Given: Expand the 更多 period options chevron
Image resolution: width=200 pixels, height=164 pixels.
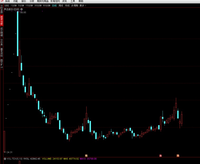Looking at the screenshot, I should (x=86, y=6).
